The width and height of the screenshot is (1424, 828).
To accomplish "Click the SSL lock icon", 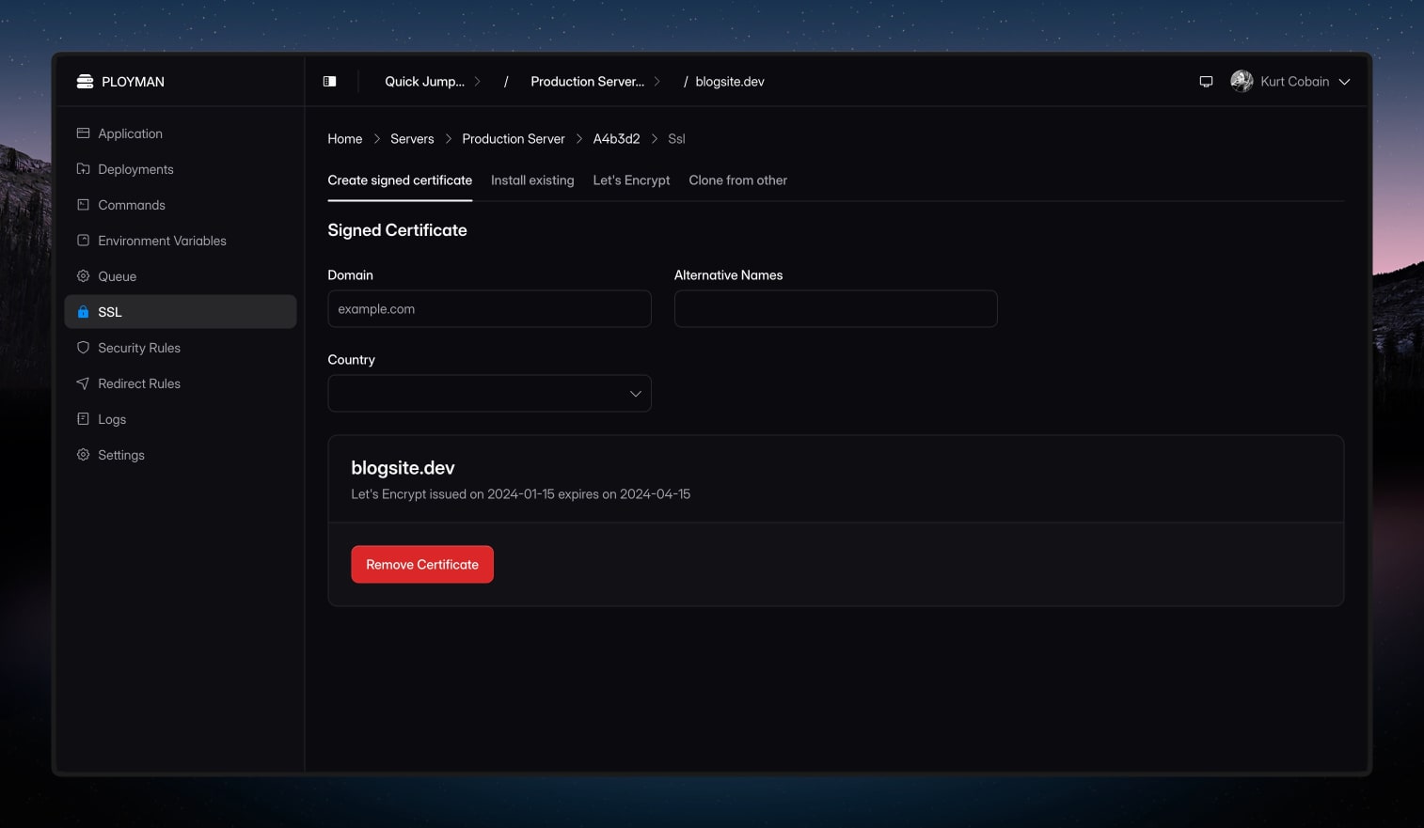I will click(83, 312).
